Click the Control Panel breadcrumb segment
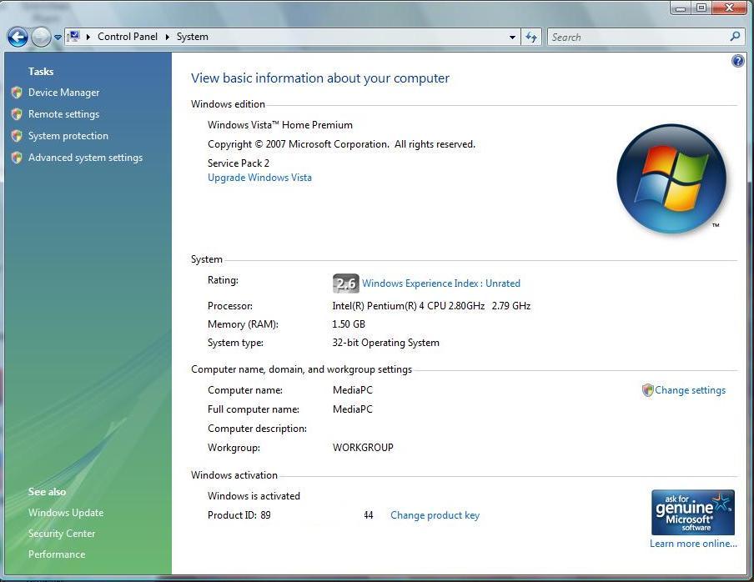The image size is (754, 582). (x=128, y=37)
